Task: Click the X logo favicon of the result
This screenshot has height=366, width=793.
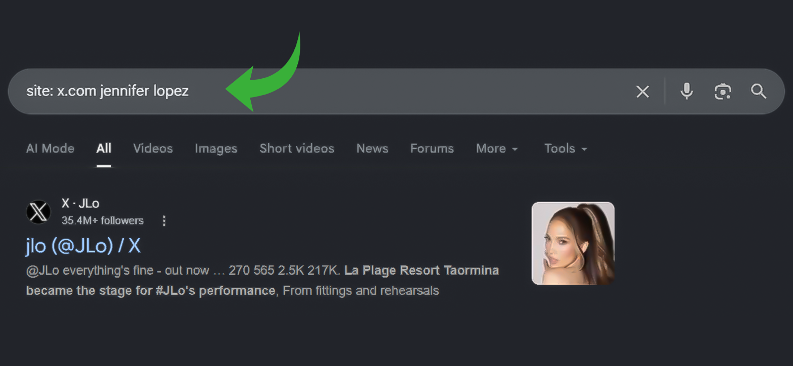Action: pos(38,212)
